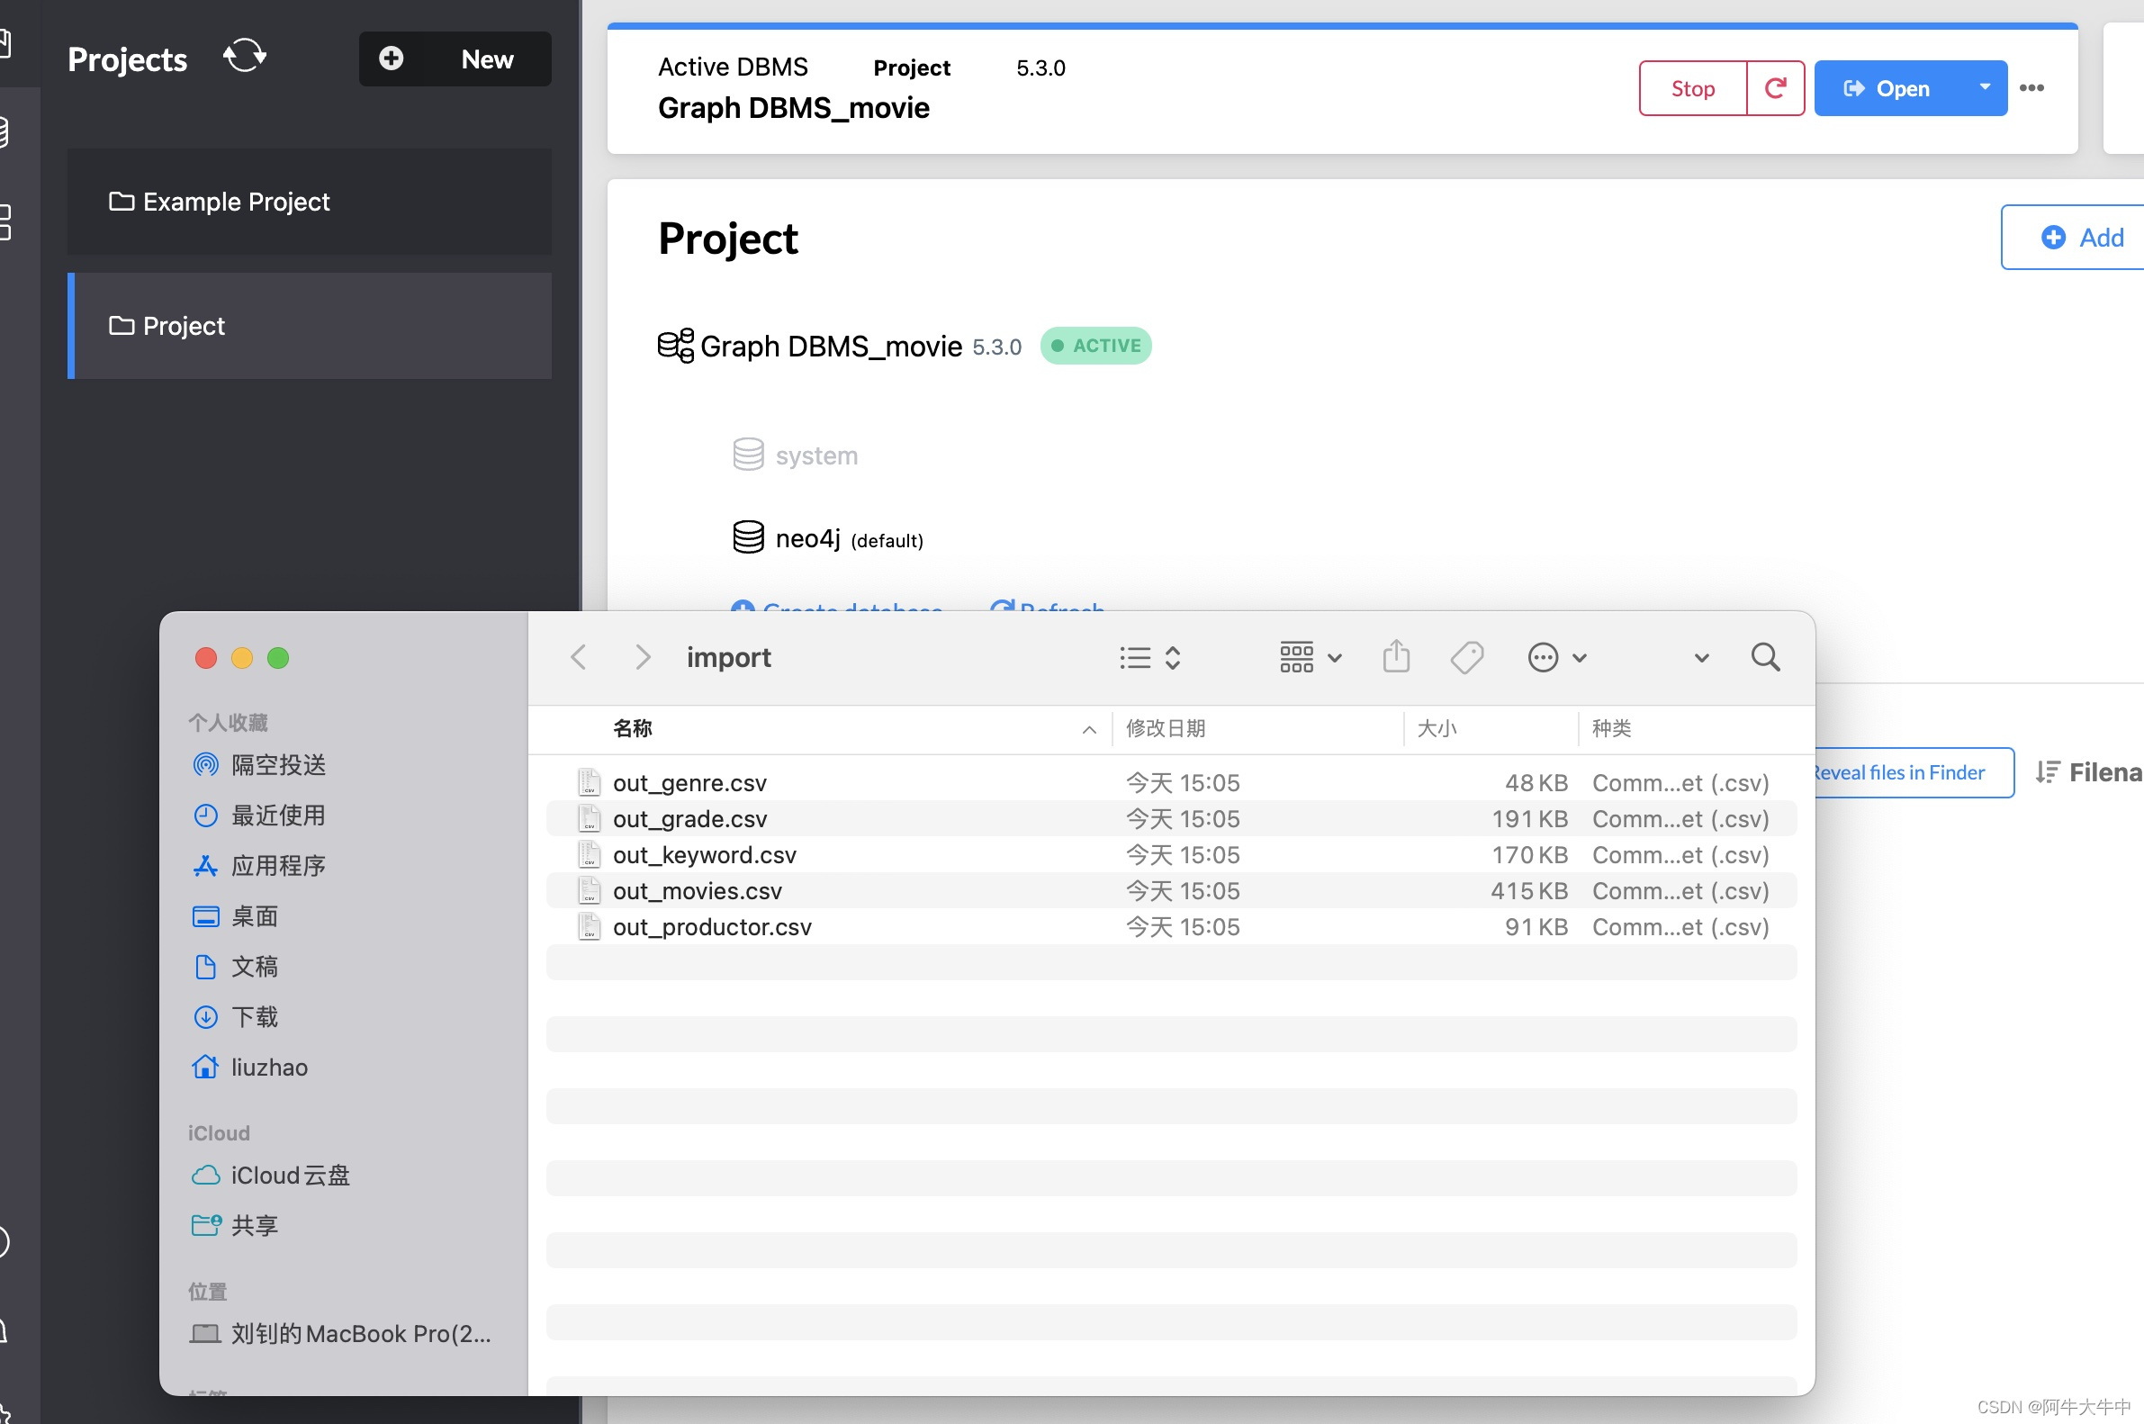
Task: Open the Open button dropdown arrow
Action: click(x=1984, y=88)
